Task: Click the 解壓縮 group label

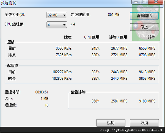Action: coord(13,66)
